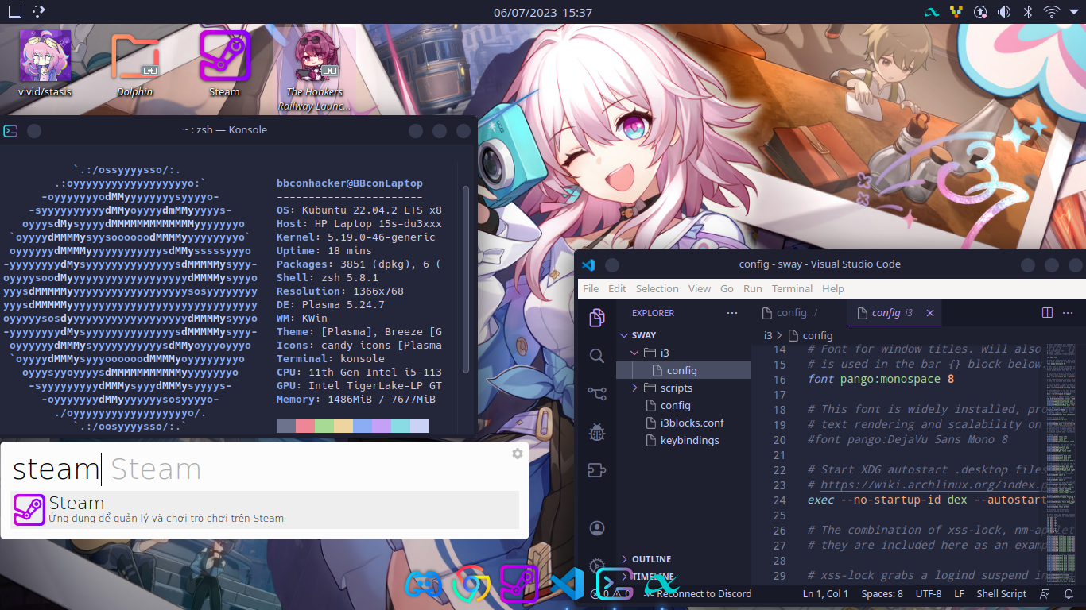The image size is (1086, 610).
Task: Click the VS Code notifications bell icon
Action: pos(1067,593)
